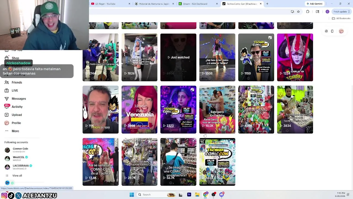Play 'Así se vería una COMIC CON' video
The image size is (353, 199).
100,162
